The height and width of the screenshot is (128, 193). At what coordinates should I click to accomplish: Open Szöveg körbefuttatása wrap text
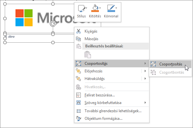[x=112, y=102]
